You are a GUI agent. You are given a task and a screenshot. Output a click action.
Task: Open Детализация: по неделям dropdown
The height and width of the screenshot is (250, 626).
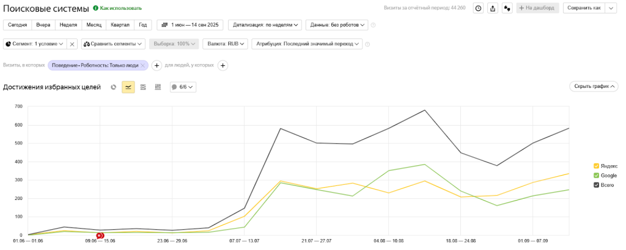[x=265, y=25]
